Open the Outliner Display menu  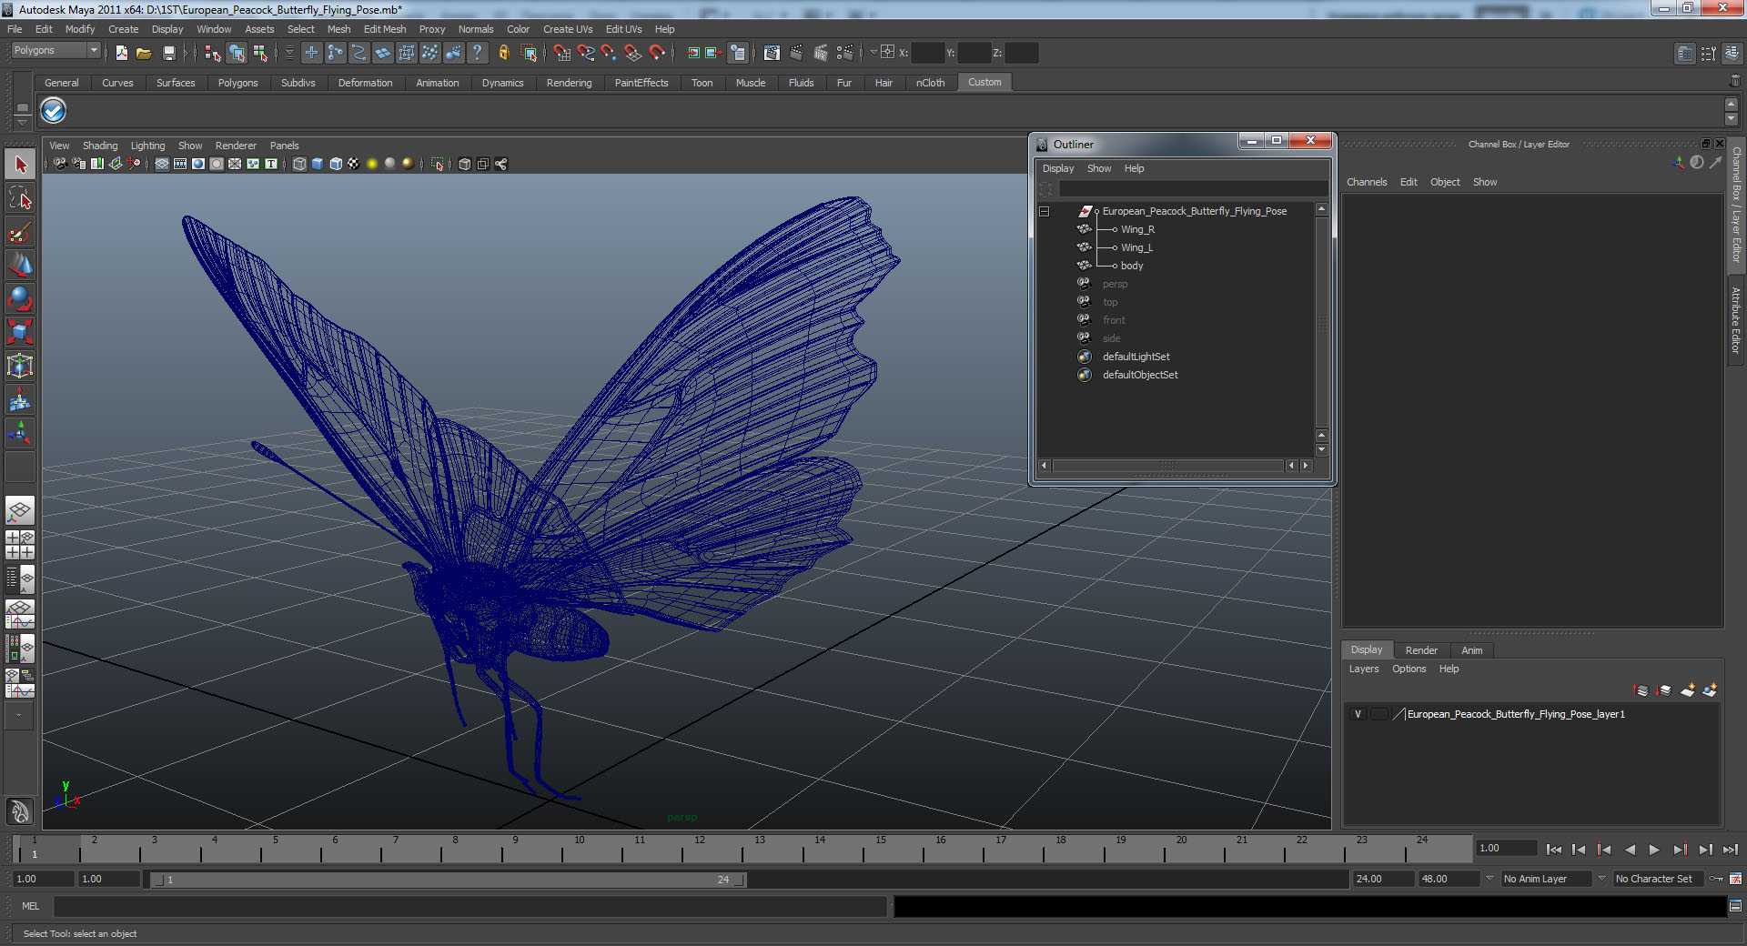coord(1058,168)
